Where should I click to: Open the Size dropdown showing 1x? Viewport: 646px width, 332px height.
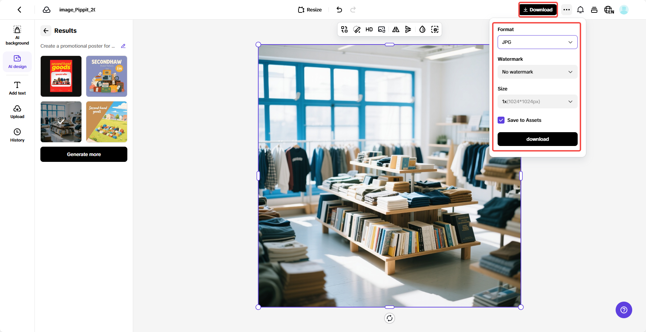538,101
